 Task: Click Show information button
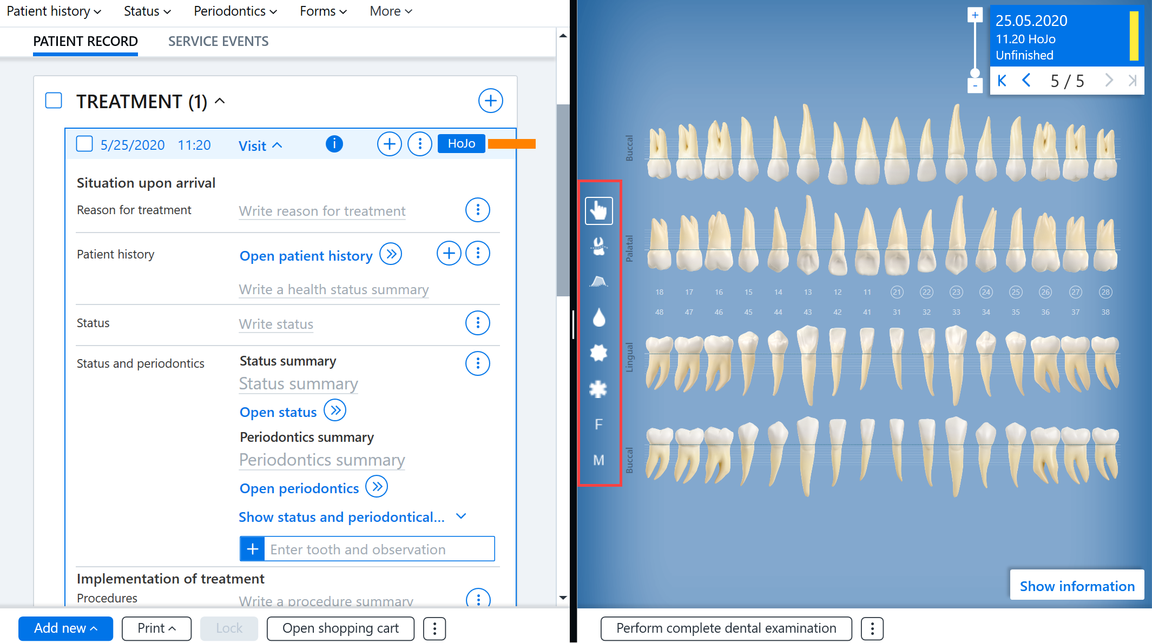(1077, 586)
